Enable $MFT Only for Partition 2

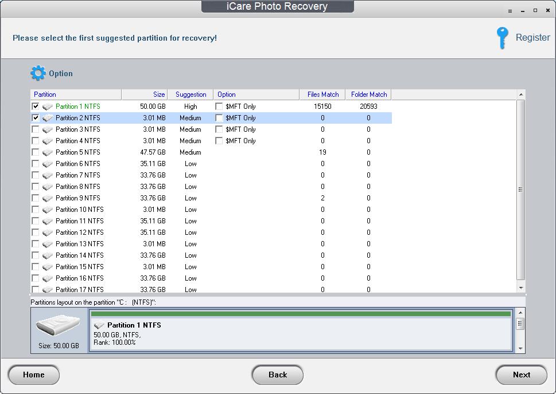pos(219,117)
